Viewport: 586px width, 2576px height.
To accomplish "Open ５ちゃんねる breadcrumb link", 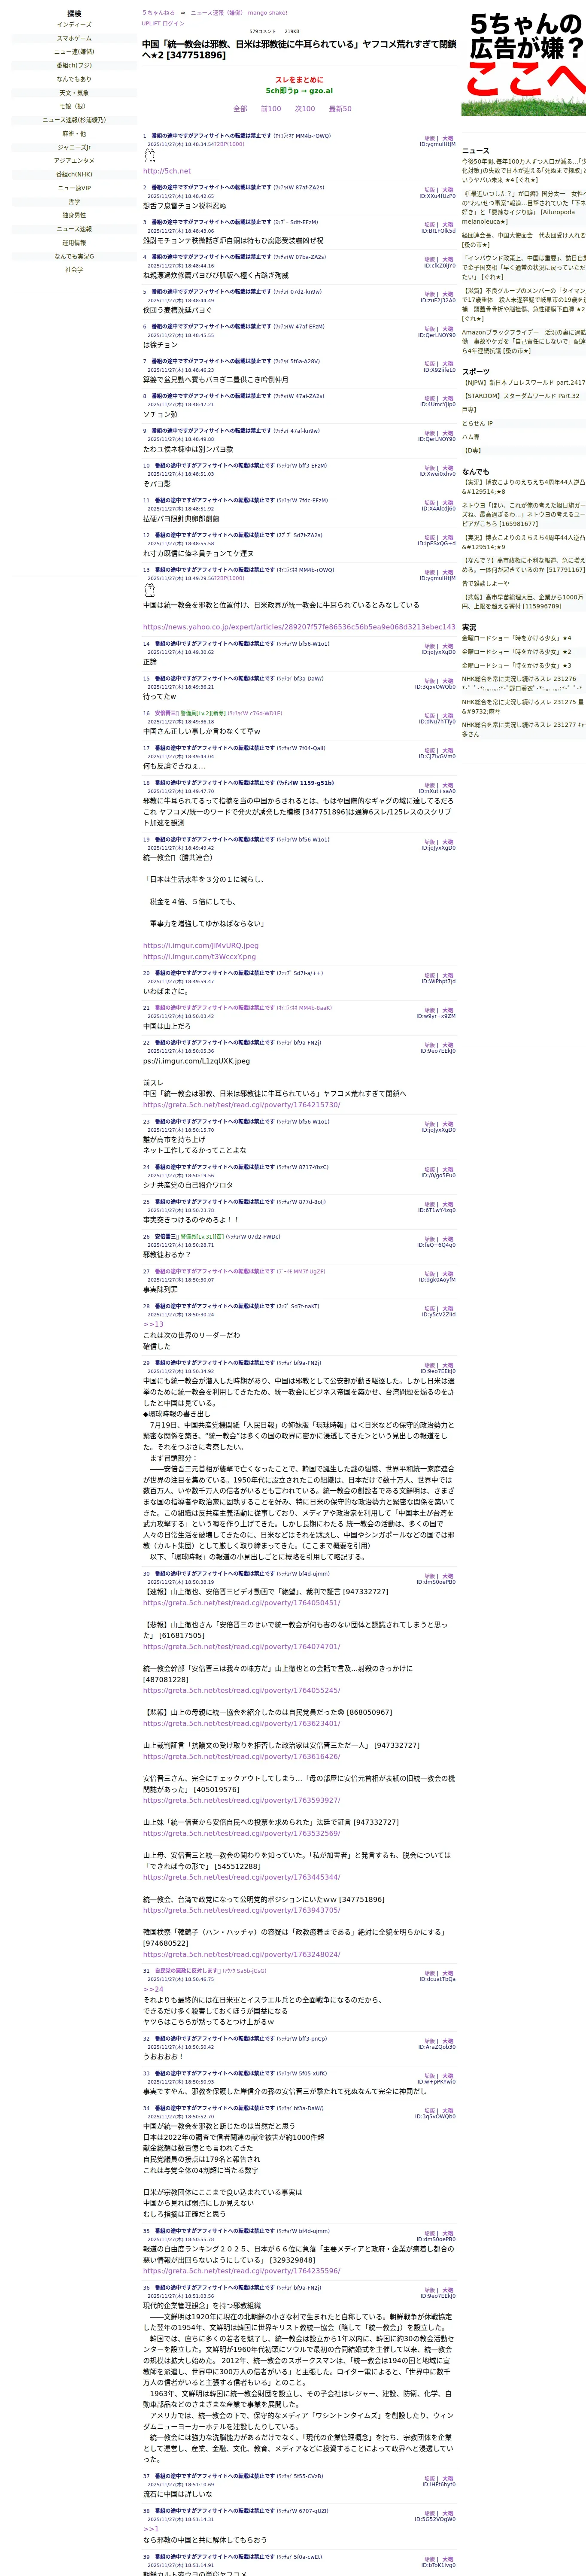I will click(158, 13).
